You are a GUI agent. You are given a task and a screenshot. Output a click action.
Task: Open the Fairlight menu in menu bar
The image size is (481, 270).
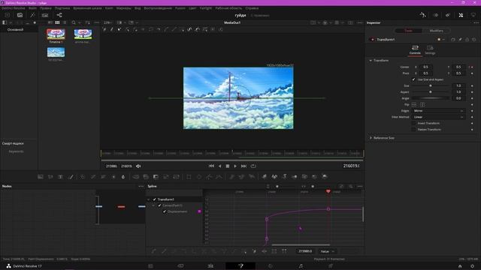pyautogui.click(x=206, y=8)
